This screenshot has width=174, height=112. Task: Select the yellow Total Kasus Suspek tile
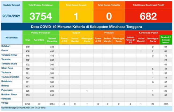click(76, 13)
